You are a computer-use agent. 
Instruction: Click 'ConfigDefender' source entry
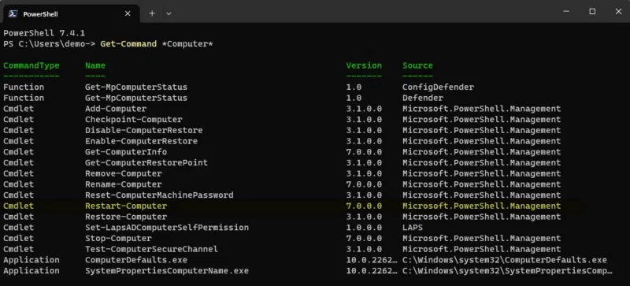pyautogui.click(x=439, y=87)
